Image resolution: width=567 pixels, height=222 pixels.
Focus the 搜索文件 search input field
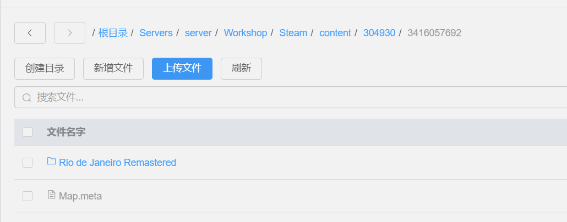click(x=275, y=98)
